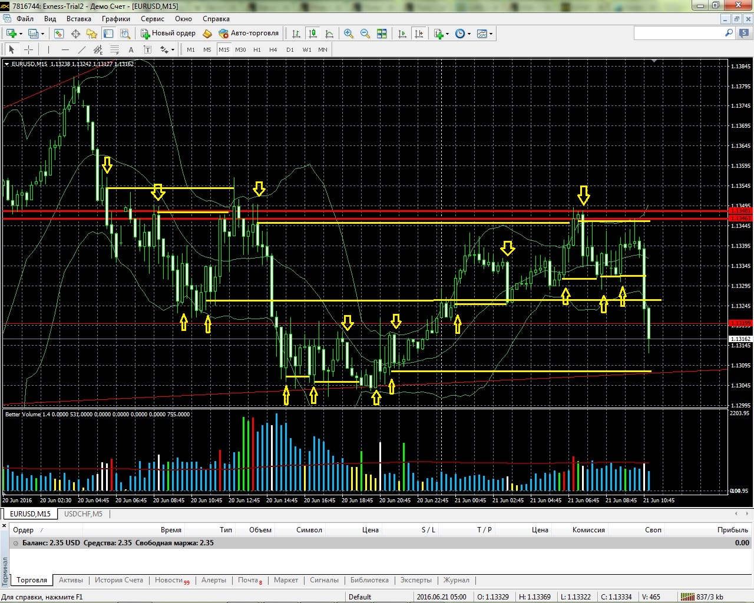The width and height of the screenshot is (754, 603).
Task: Show the Data Window crosshair icon
Action: coord(75,34)
